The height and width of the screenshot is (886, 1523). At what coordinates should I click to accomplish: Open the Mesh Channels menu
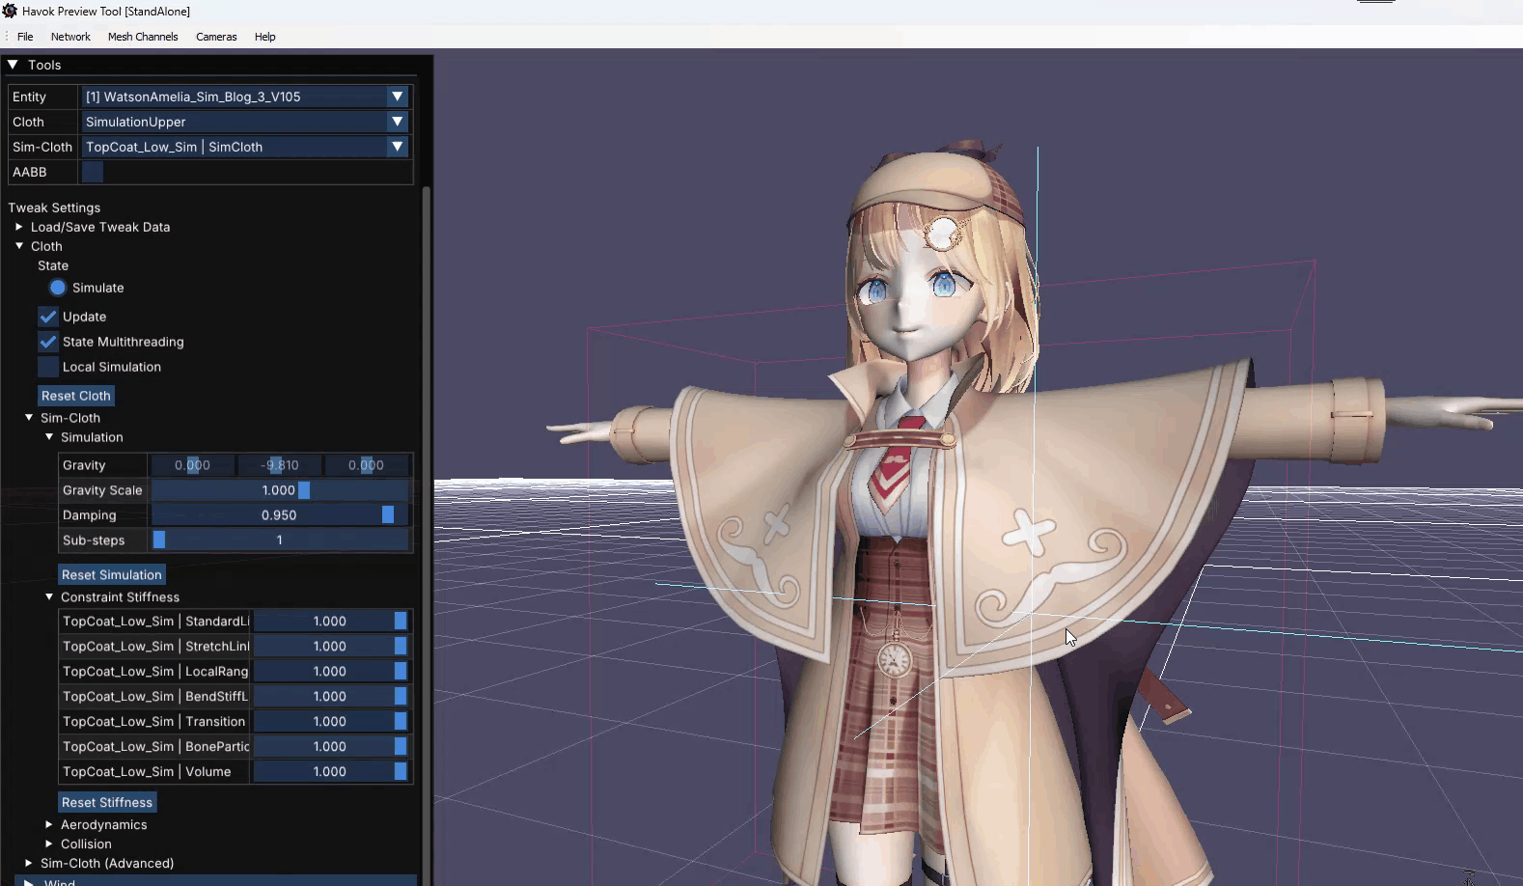143,37
